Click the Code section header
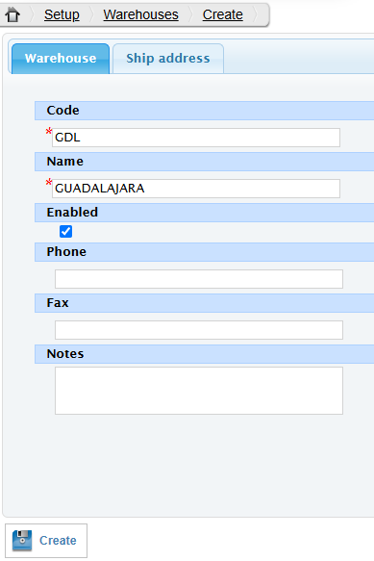 [x=204, y=111]
